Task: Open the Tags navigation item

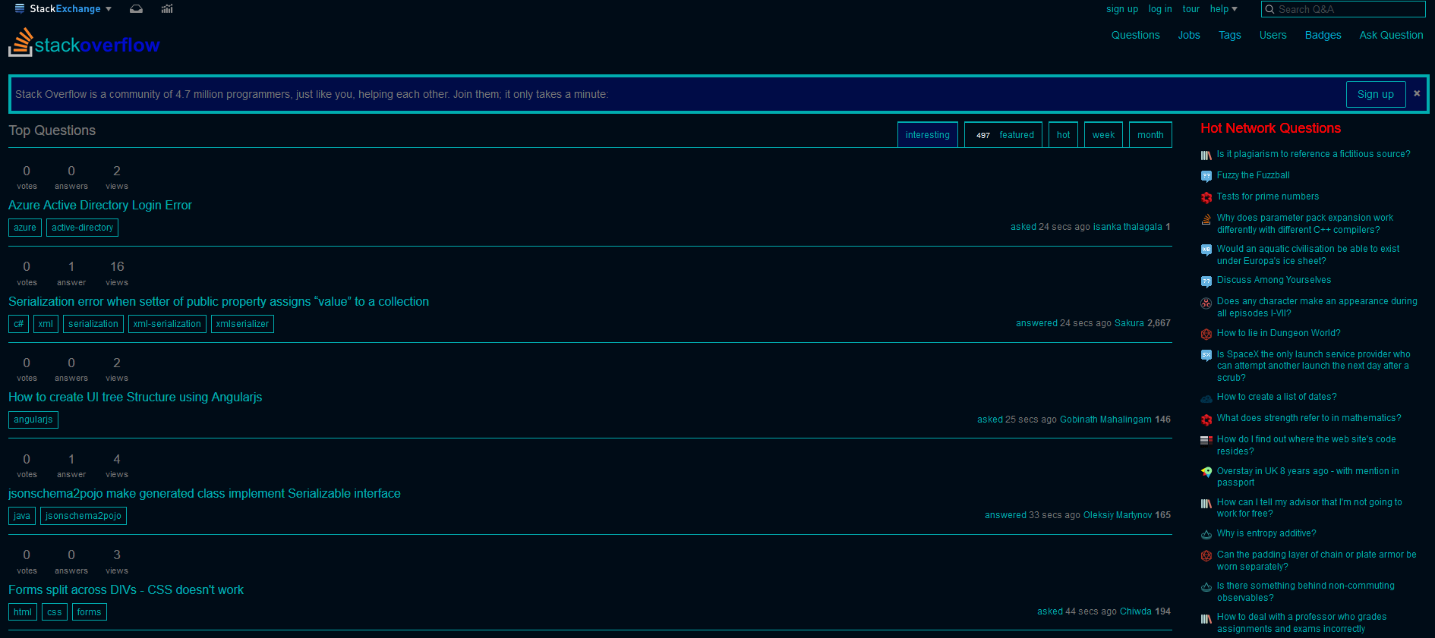Action: click(1229, 35)
